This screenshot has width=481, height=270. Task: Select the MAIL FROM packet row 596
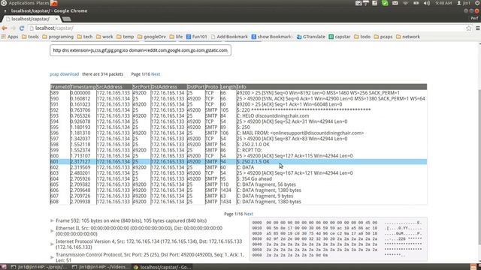tap(238, 133)
